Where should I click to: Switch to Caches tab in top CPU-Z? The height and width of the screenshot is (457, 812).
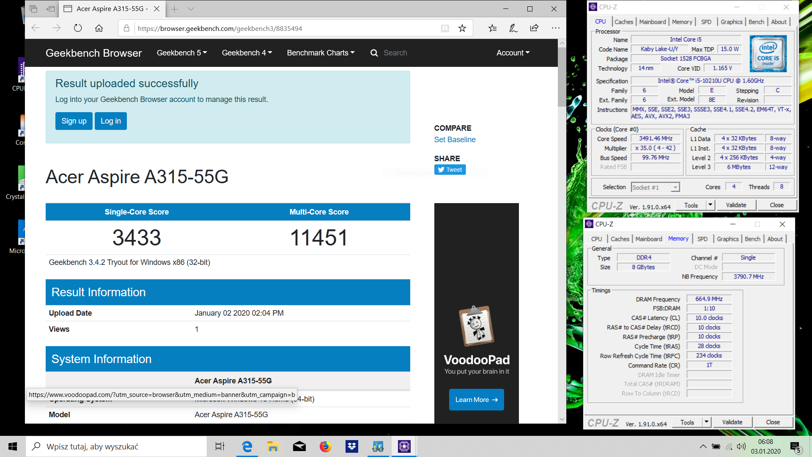pyautogui.click(x=624, y=22)
